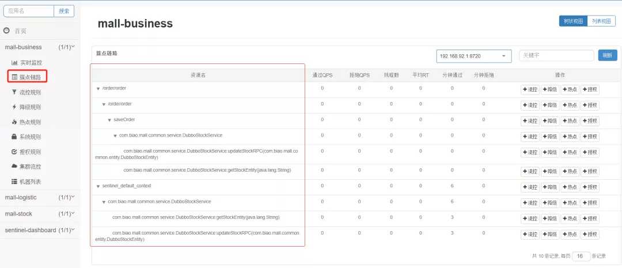Viewport: 622px width, 268px height.
Task: Switch to 列表视图 list view
Action: [601, 21]
